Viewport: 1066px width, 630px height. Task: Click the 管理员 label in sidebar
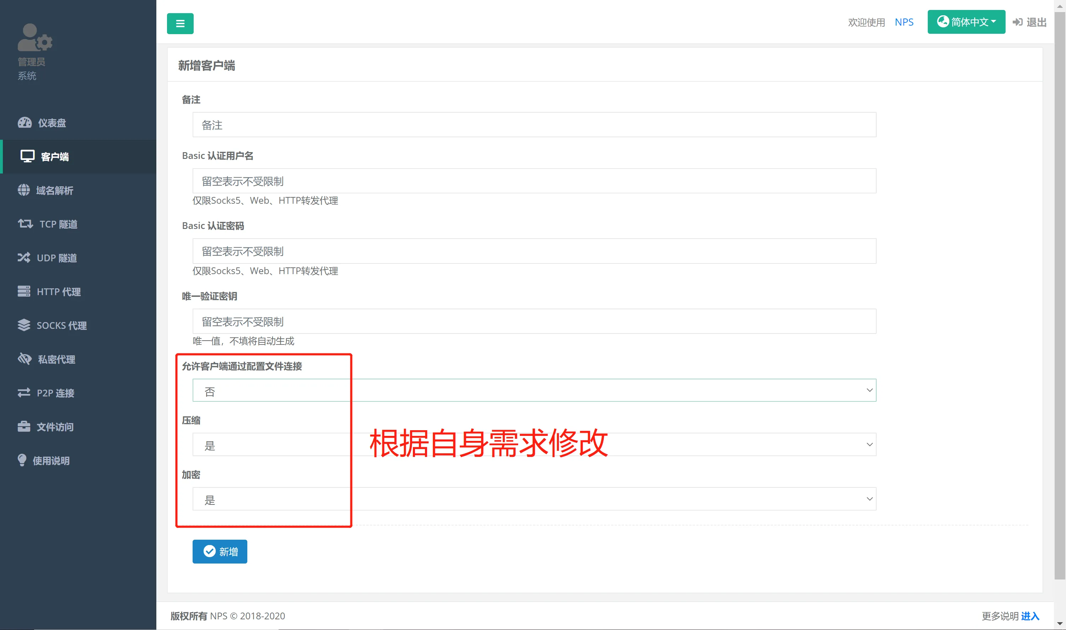[31, 62]
